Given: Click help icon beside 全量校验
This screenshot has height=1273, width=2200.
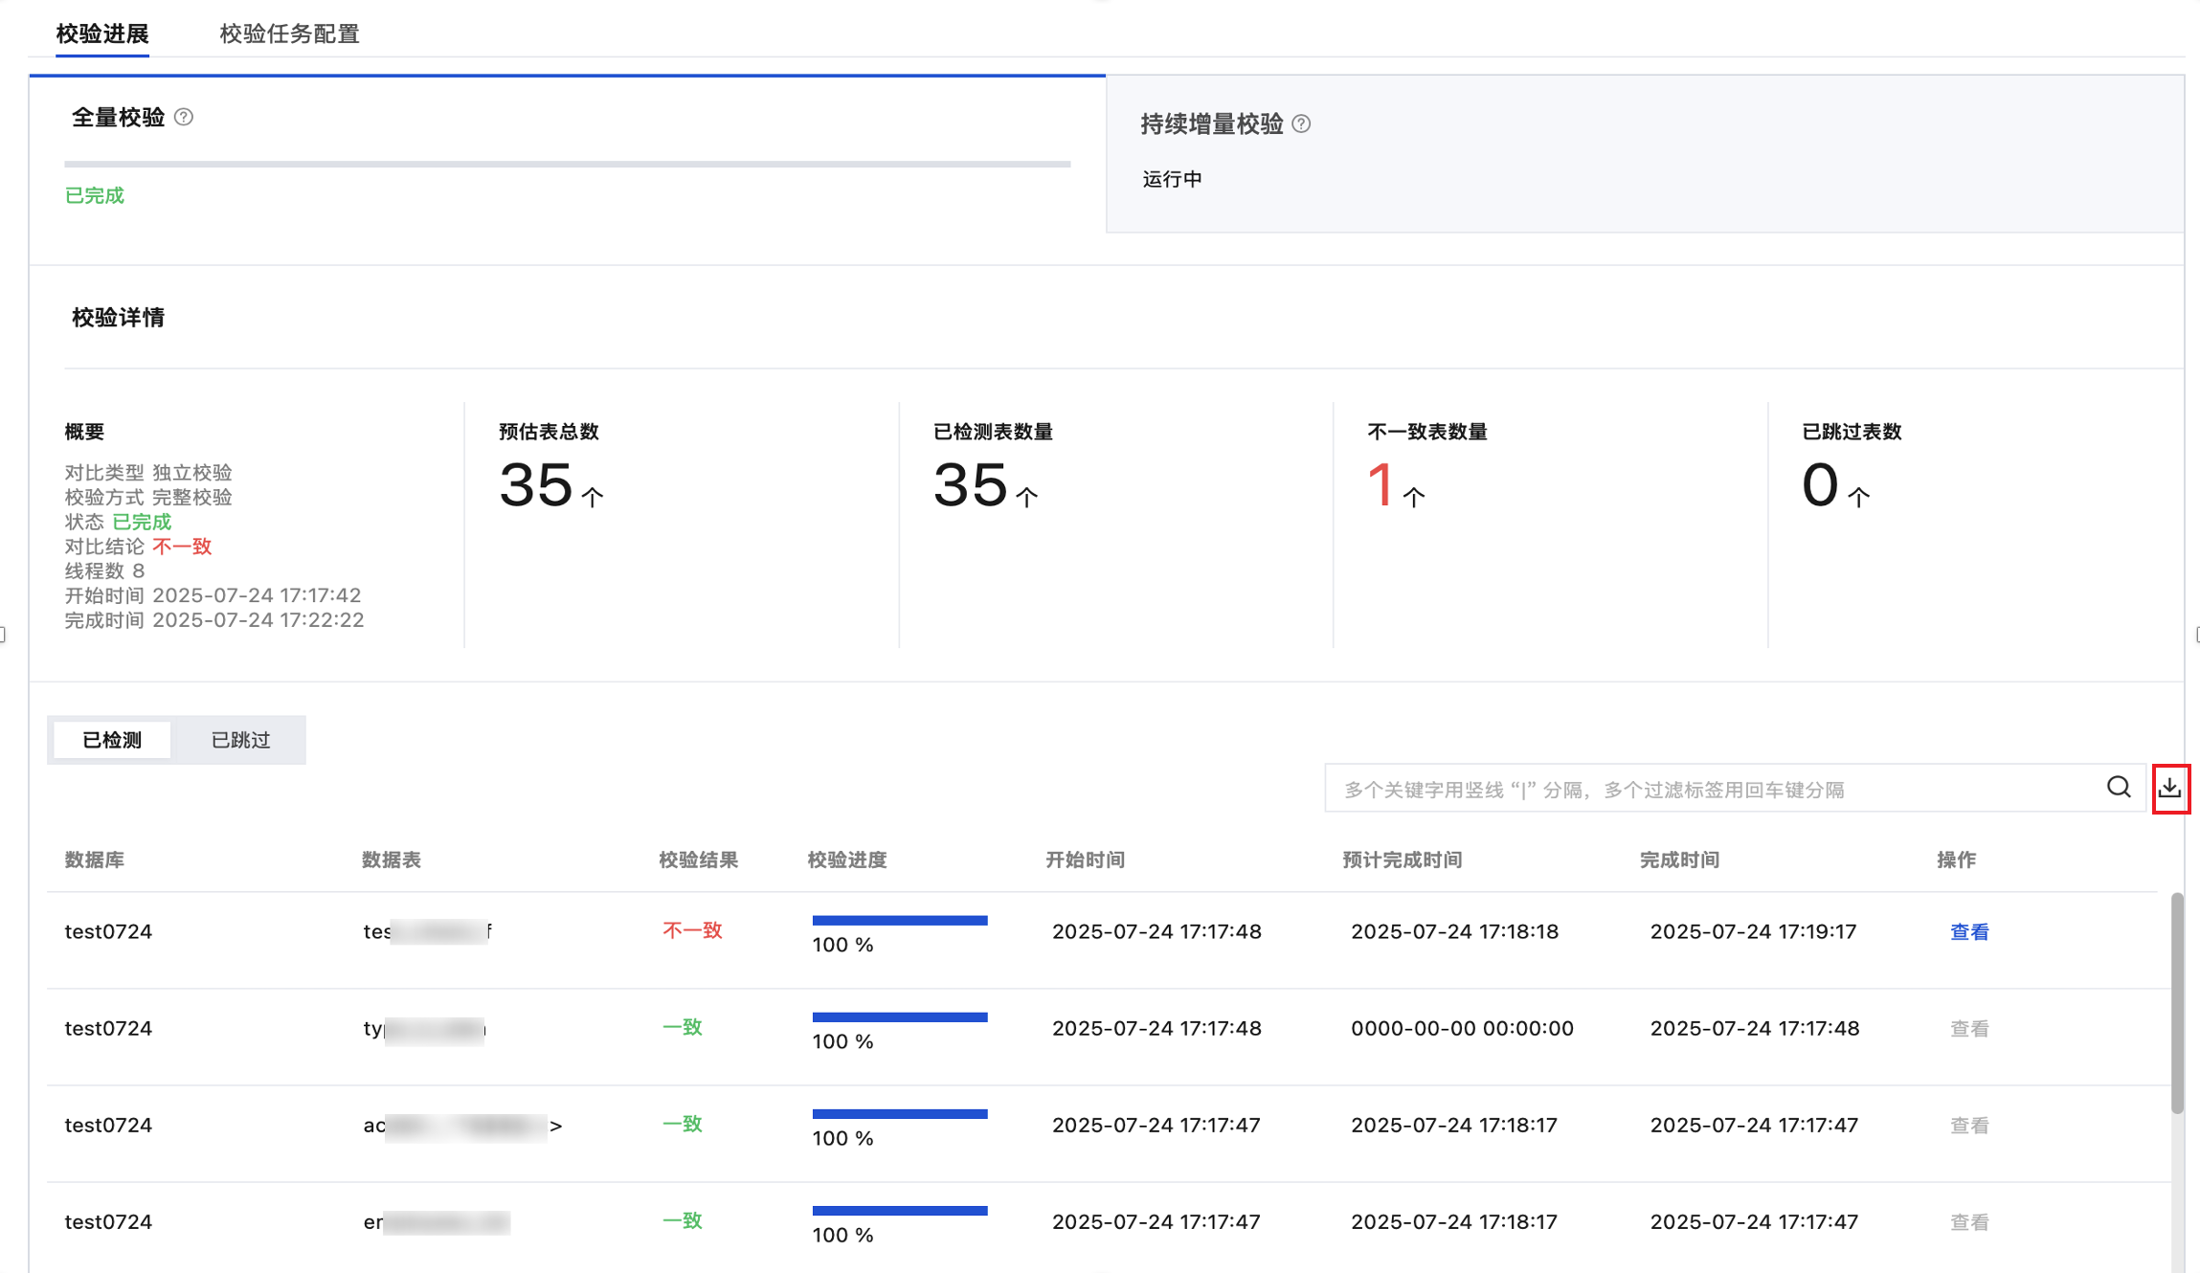Looking at the screenshot, I should coord(184,117).
